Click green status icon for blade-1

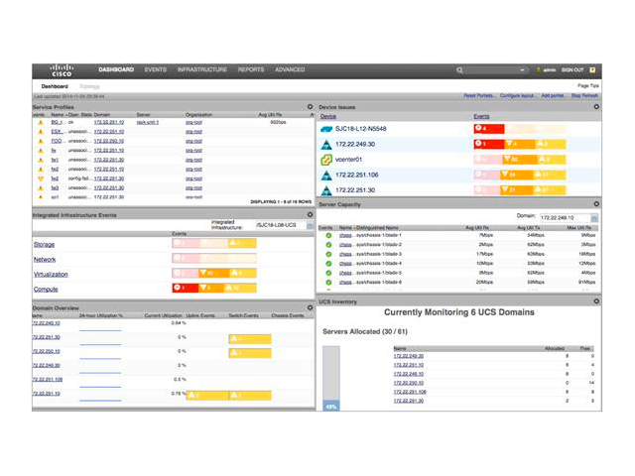pos(328,235)
